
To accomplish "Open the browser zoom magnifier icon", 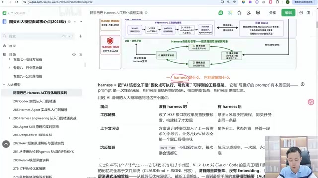I will (x=228, y=2).
